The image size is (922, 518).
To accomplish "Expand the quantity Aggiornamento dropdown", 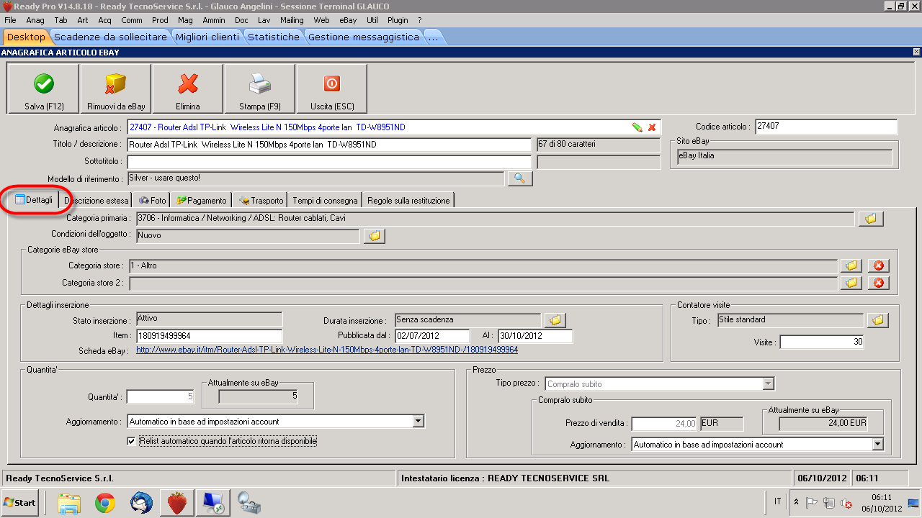I will click(x=419, y=422).
